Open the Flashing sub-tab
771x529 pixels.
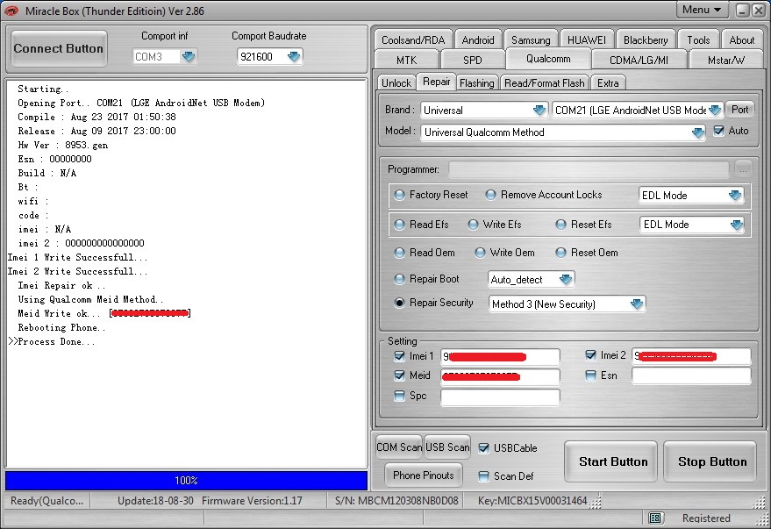(476, 82)
